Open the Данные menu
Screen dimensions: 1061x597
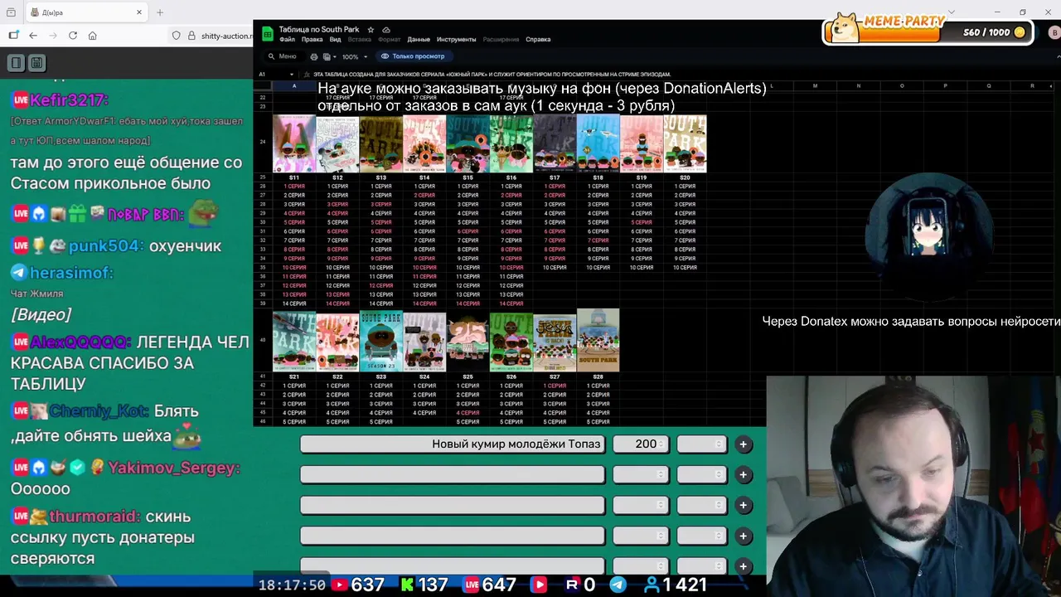point(419,39)
